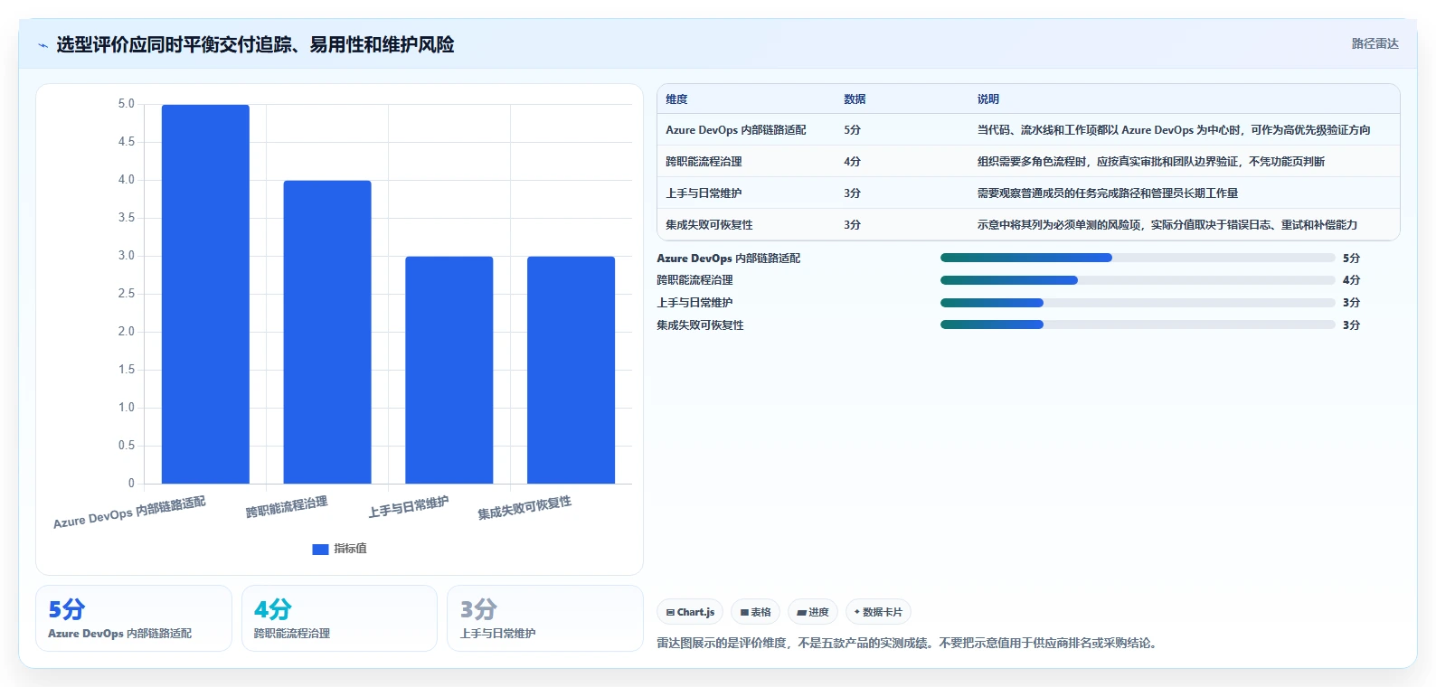
Task: Click the Azure DevOps 内部链路适配 progress bar
Action: tap(1138, 258)
